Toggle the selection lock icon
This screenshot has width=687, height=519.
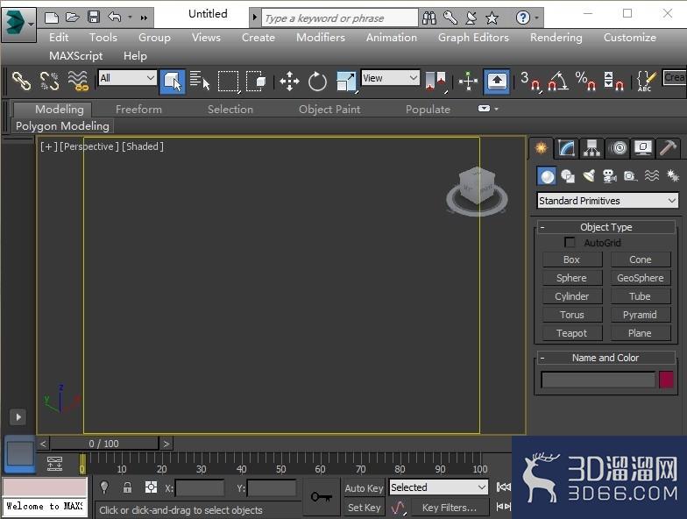[x=128, y=487]
